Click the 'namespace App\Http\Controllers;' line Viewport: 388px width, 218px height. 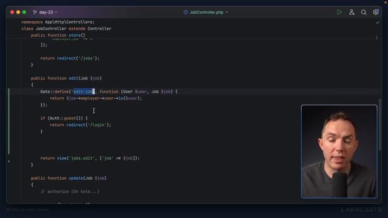[x=58, y=22]
